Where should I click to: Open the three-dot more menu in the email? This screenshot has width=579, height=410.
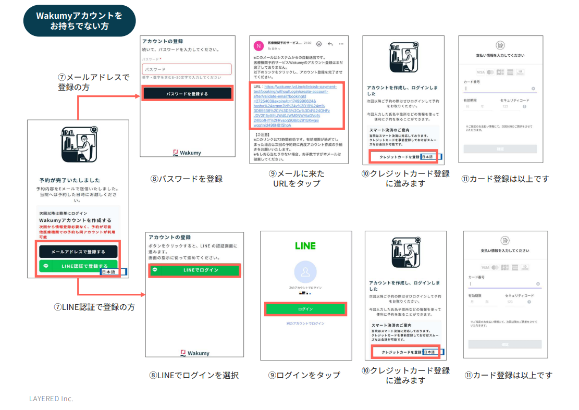[341, 44]
